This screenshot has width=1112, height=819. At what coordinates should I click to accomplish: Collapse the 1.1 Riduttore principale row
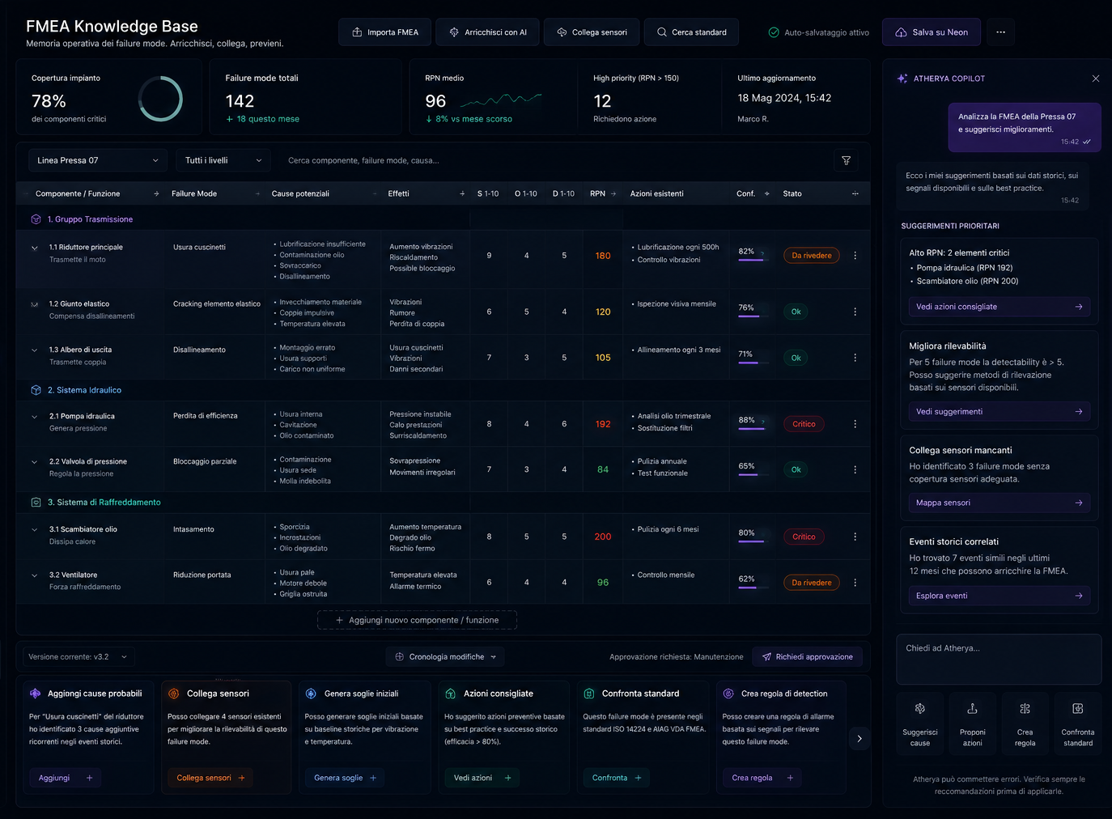[x=35, y=248]
